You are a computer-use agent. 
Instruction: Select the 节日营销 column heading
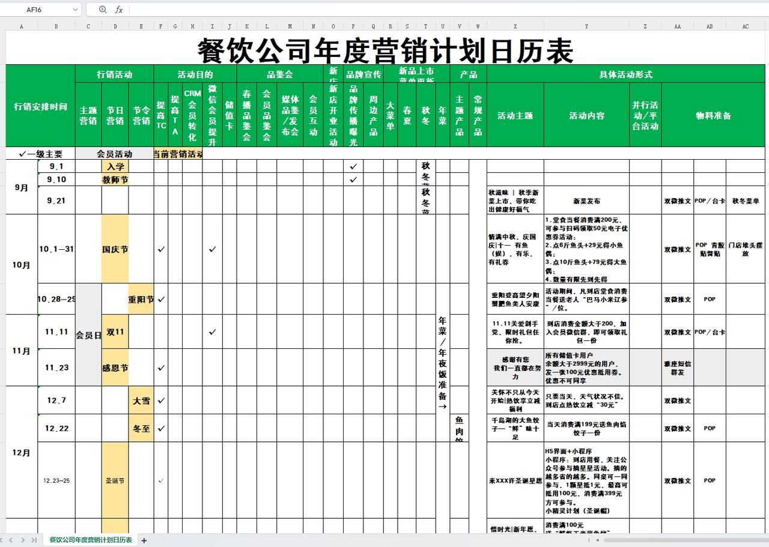click(115, 115)
